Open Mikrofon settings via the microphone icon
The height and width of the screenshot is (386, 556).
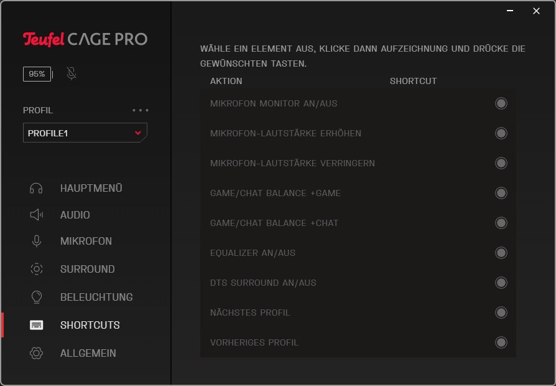[x=36, y=241]
